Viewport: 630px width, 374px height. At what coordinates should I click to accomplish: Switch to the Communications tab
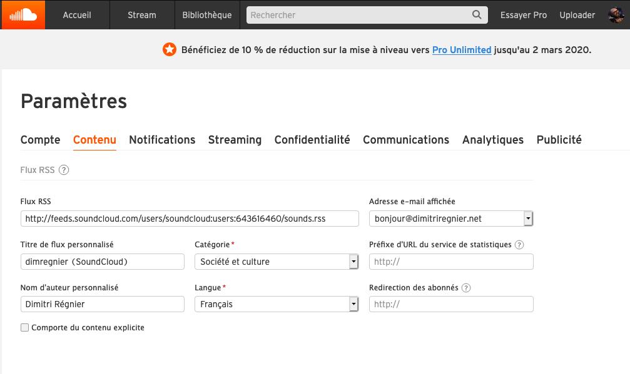point(406,140)
